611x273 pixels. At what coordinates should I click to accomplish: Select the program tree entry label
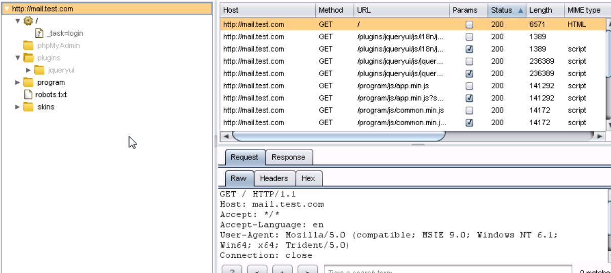[x=51, y=82]
